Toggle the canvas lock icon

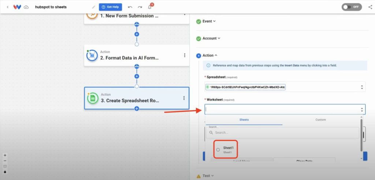[5, 172]
